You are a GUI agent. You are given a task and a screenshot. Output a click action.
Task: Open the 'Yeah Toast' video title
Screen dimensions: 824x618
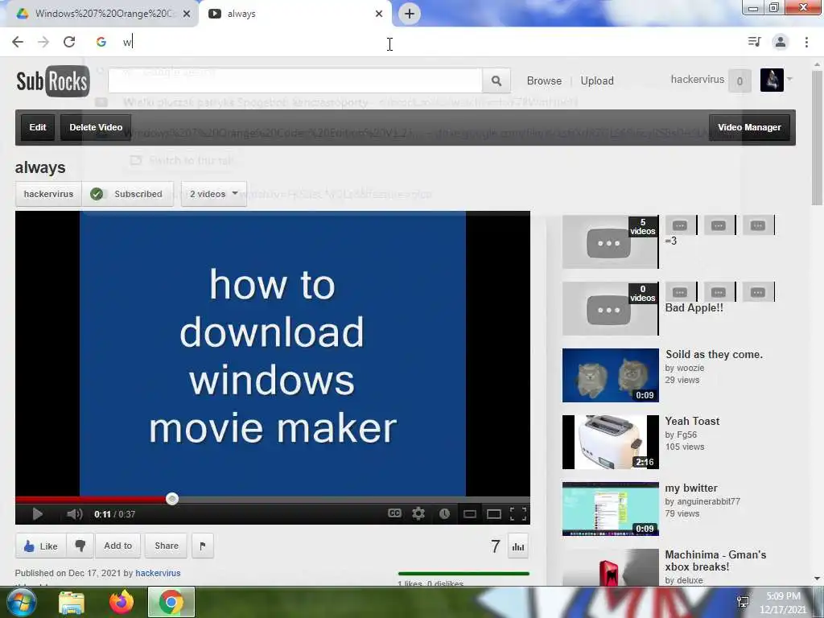tap(692, 421)
